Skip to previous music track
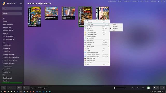166x93 pixels. click(132, 88)
